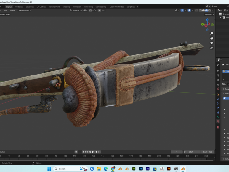Switch to rendered viewport shading
Image resolution: width=229 pixels, height=172 pixels.
click(x=209, y=11)
